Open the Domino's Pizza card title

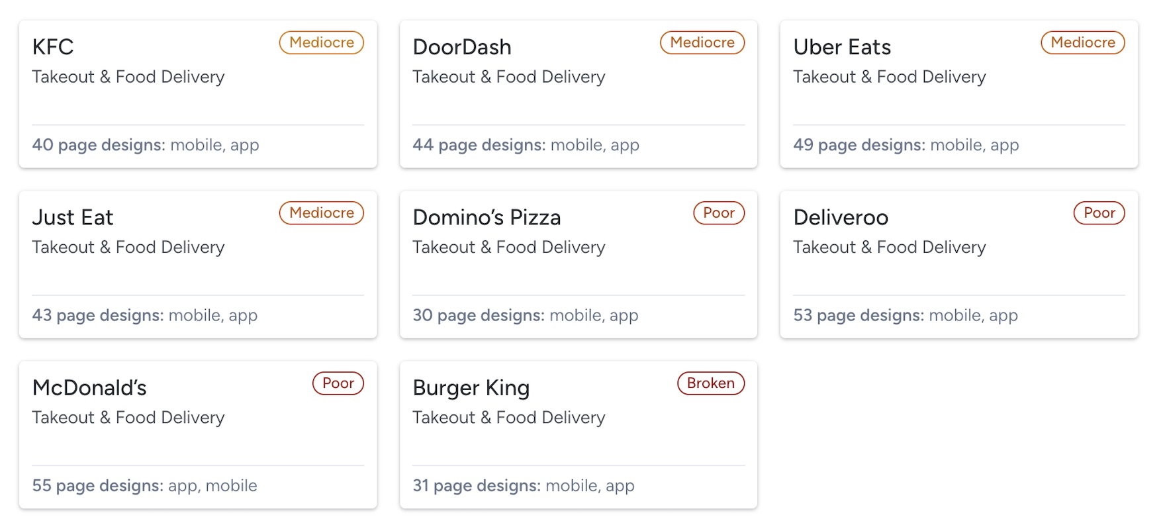[x=487, y=217]
